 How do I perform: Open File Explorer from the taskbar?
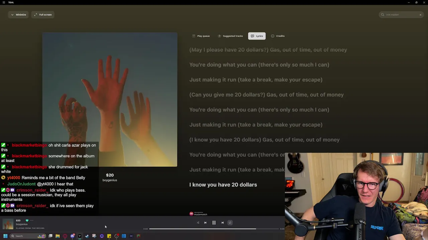click(x=58, y=236)
